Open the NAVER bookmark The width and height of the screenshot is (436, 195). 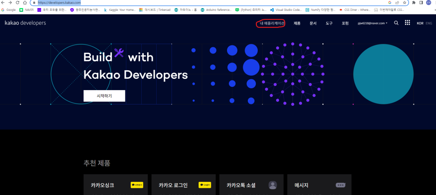click(27, 10)
